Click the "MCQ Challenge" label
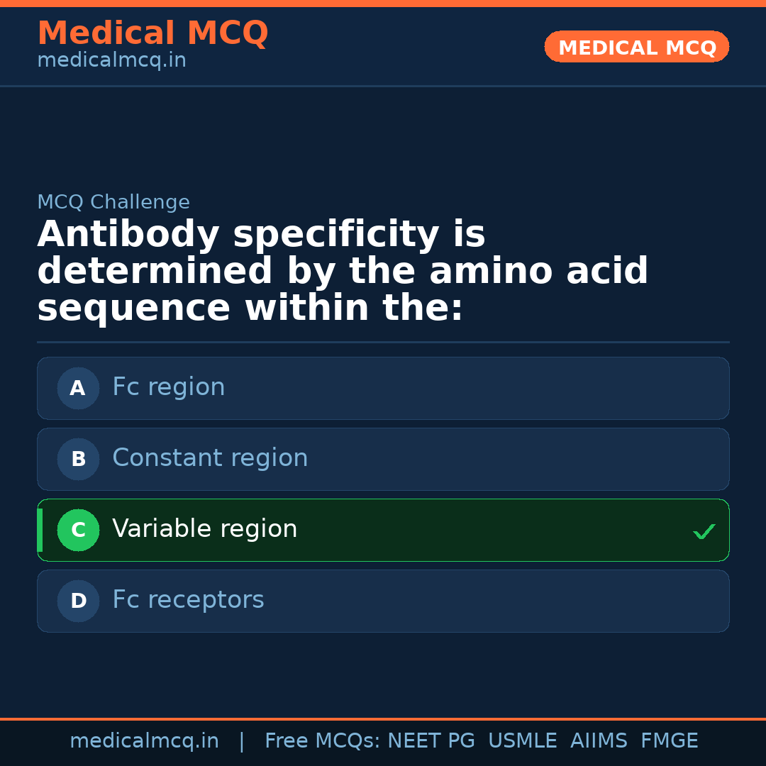 pyautogui.click(x=113, y=202)
